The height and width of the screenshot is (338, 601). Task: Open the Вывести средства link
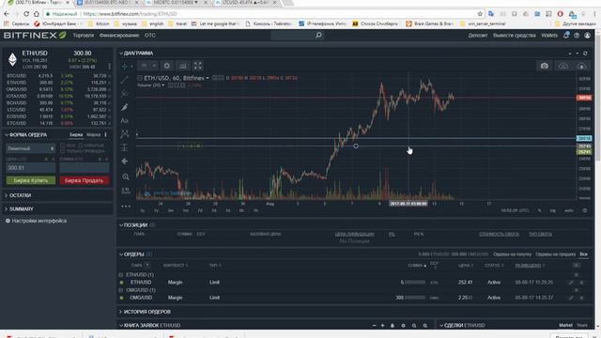coord(515,36)
